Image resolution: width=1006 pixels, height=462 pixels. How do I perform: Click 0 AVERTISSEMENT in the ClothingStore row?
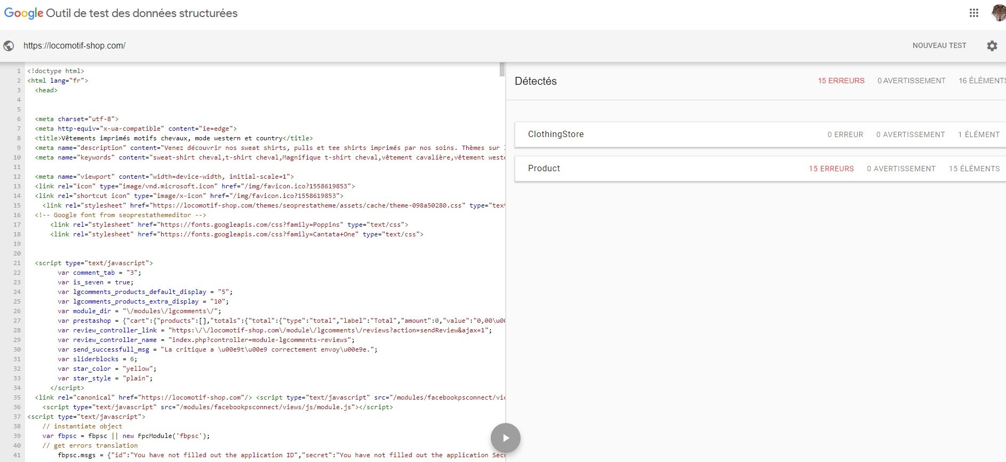point(911,134)
